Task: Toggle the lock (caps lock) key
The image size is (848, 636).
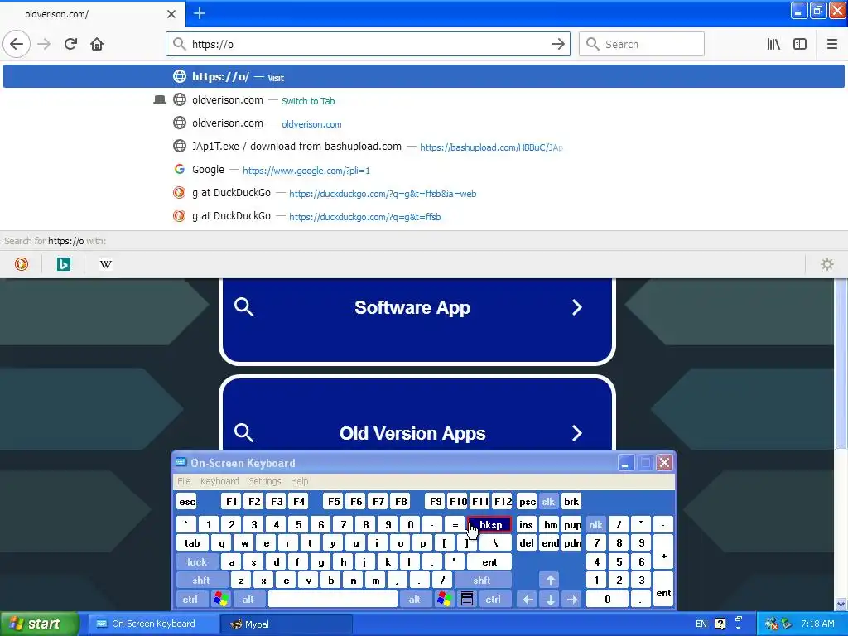Action: pyautogui.click(x=197, y=562)
